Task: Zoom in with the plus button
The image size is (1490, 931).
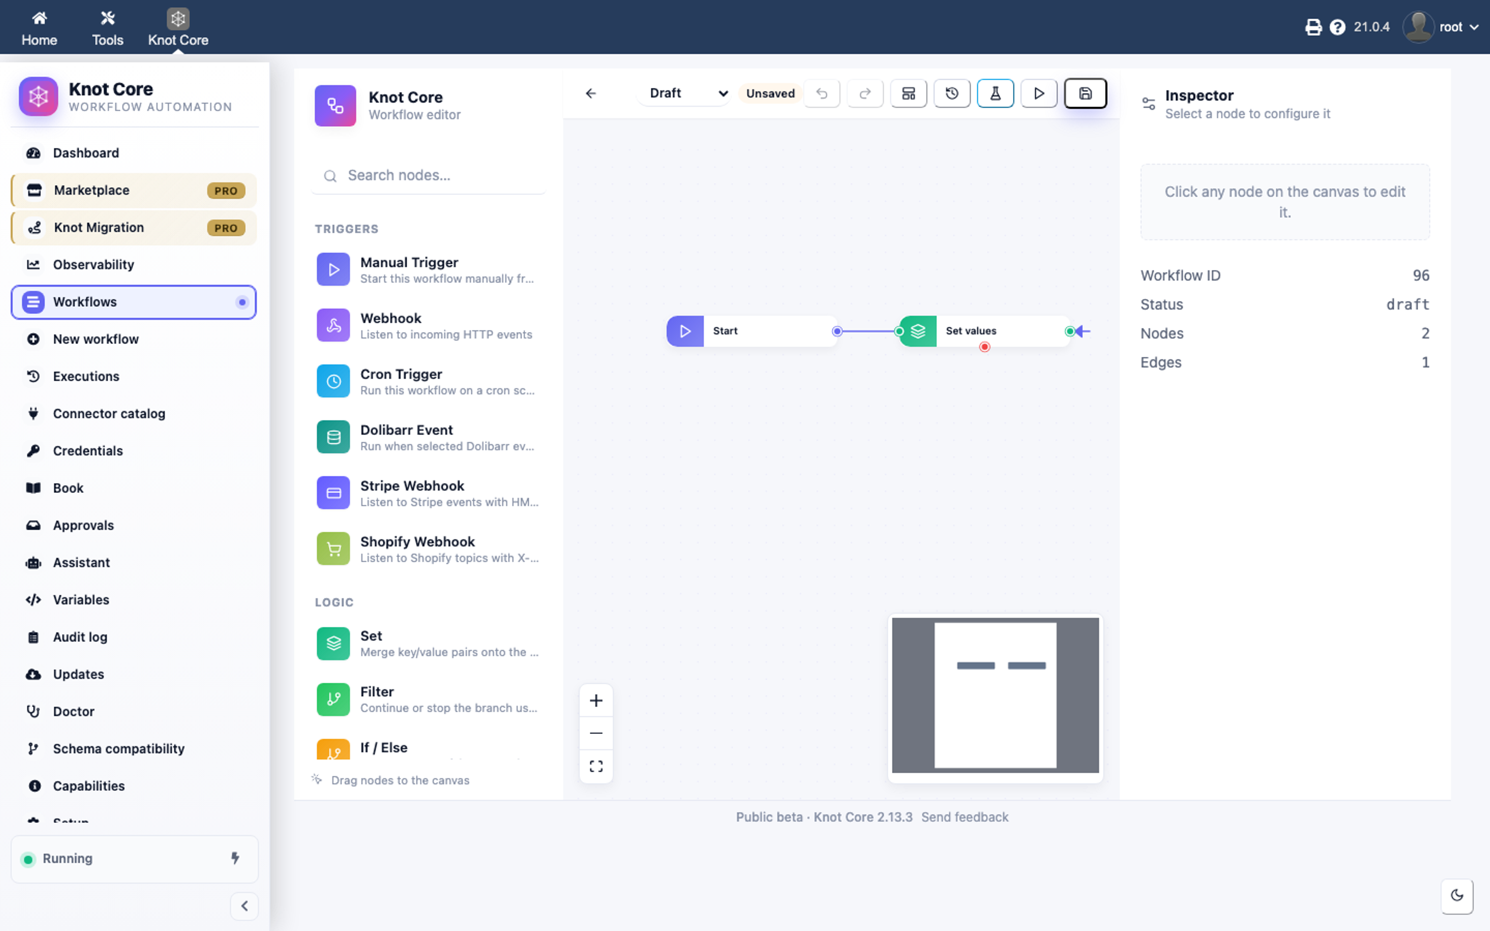Action: coord(596,701)
